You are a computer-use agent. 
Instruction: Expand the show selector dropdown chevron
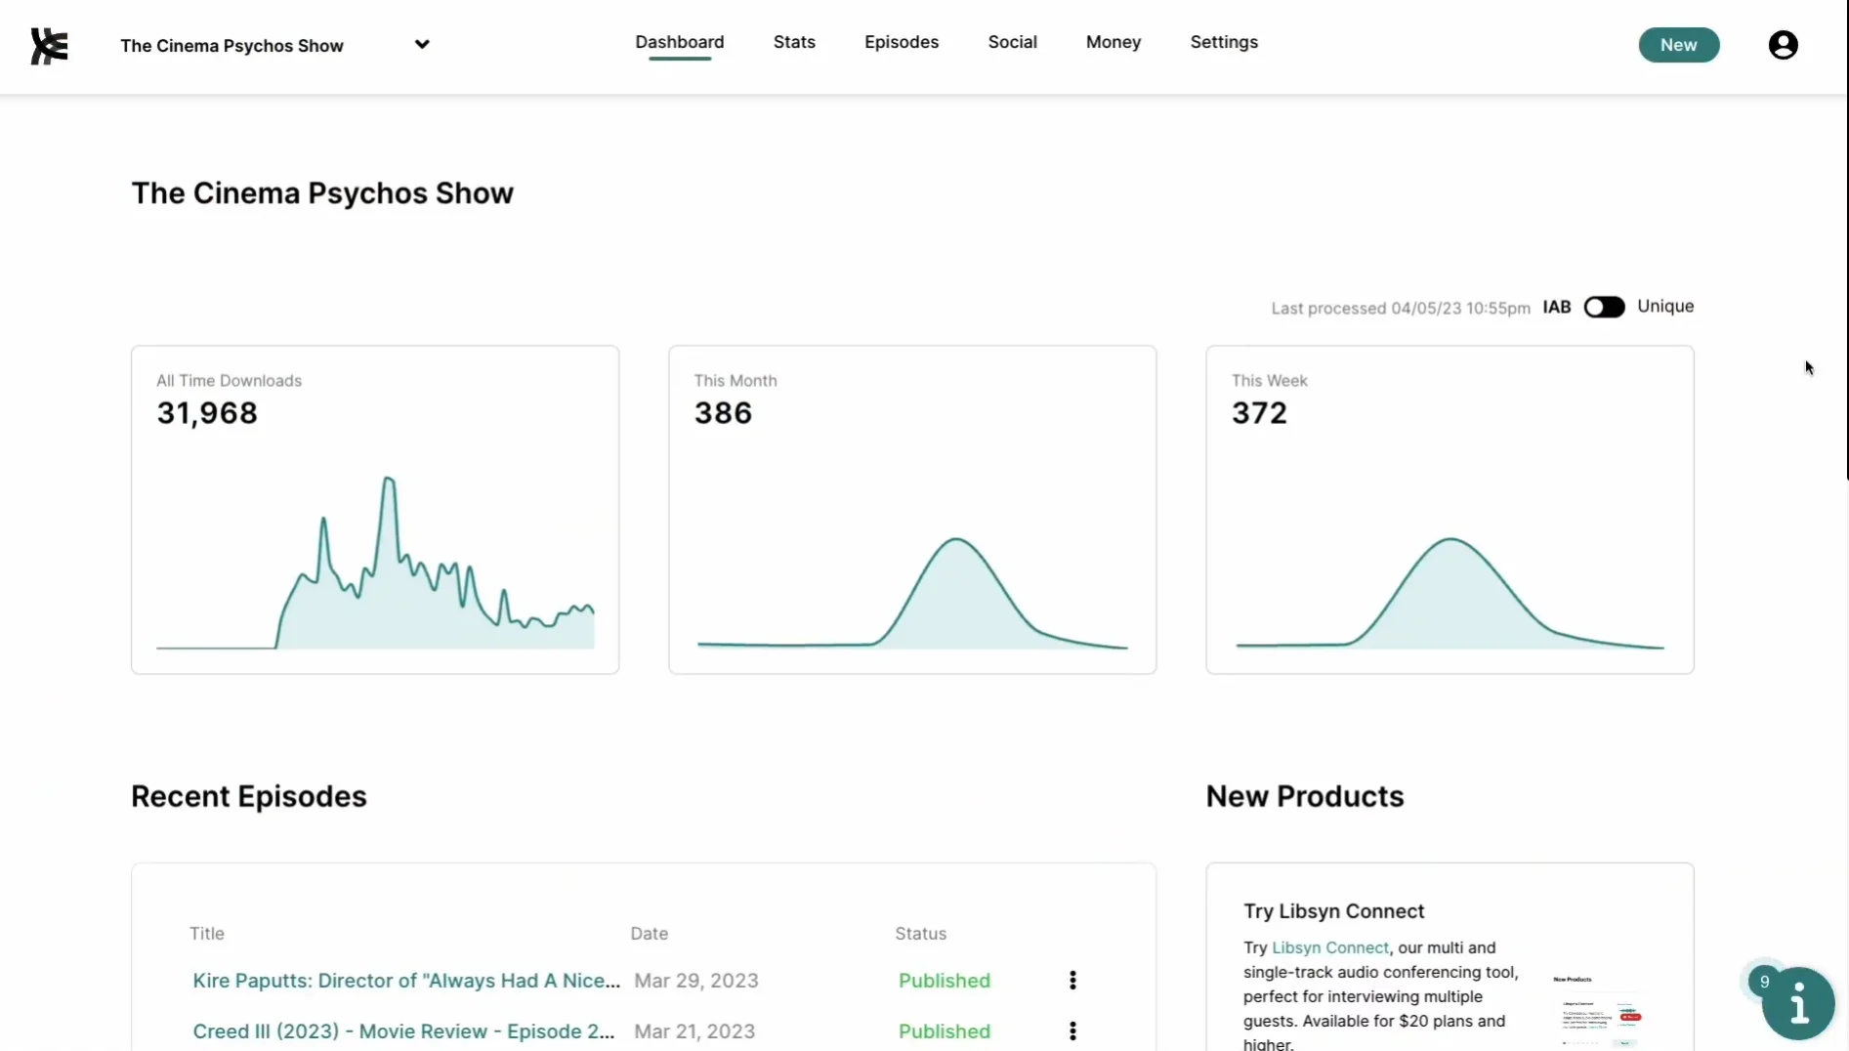point(422,44)
